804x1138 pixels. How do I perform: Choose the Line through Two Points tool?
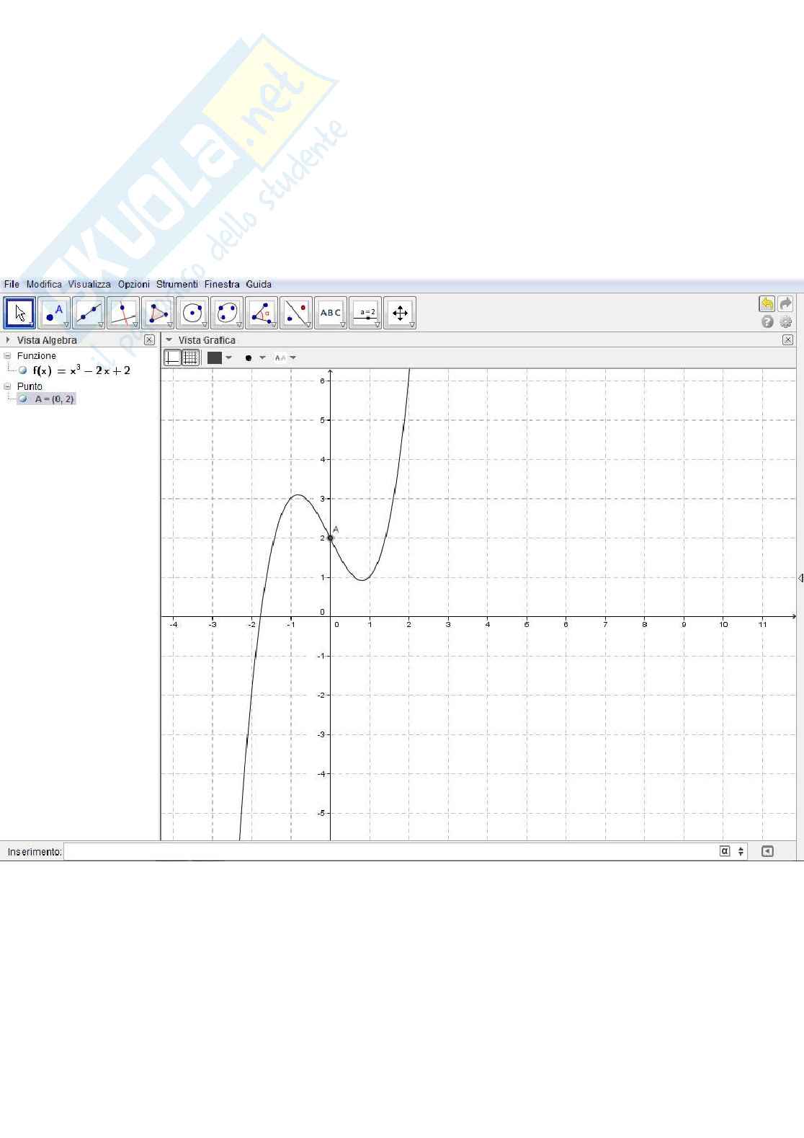pyautogui.click(x=89, y=314)
